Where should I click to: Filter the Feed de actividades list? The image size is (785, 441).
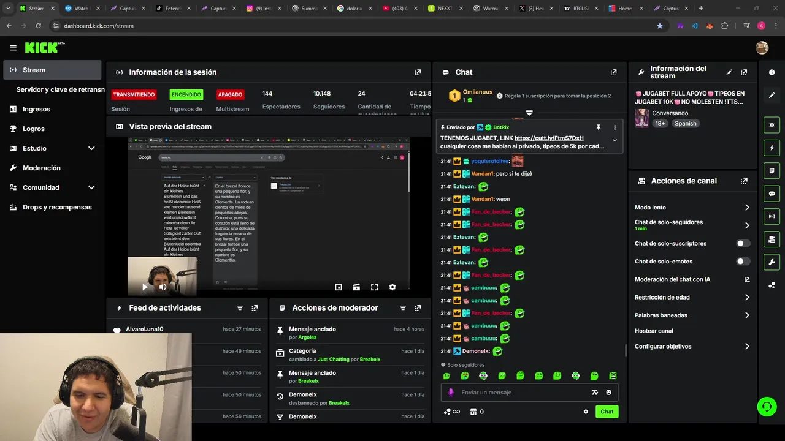click(x=240, y=308)
